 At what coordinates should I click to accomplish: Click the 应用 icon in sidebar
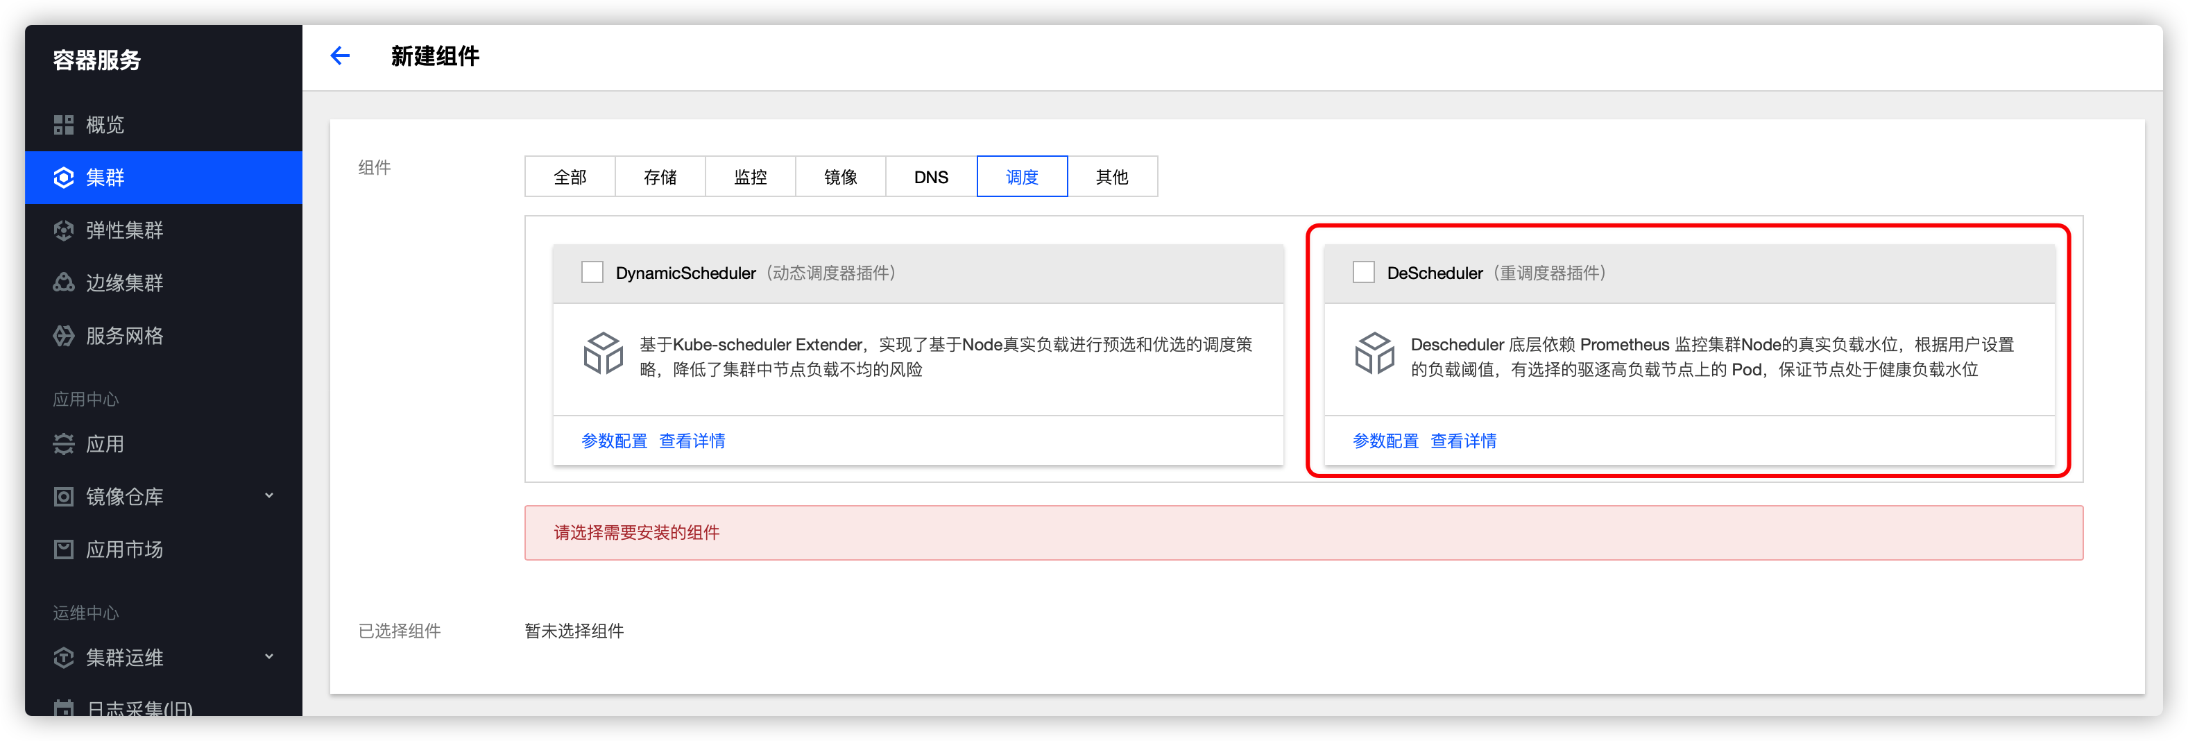64,443
